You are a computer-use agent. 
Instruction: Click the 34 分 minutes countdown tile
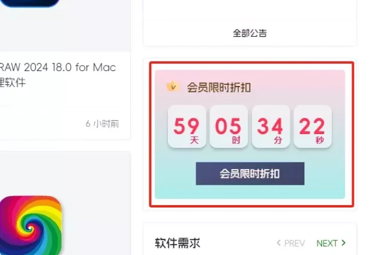point(271,126)
